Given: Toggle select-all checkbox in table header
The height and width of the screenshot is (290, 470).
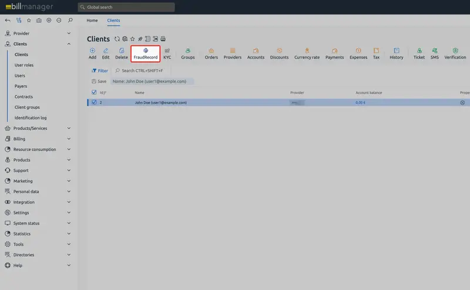Looking at the screenshot, I should tap(94, 92).
